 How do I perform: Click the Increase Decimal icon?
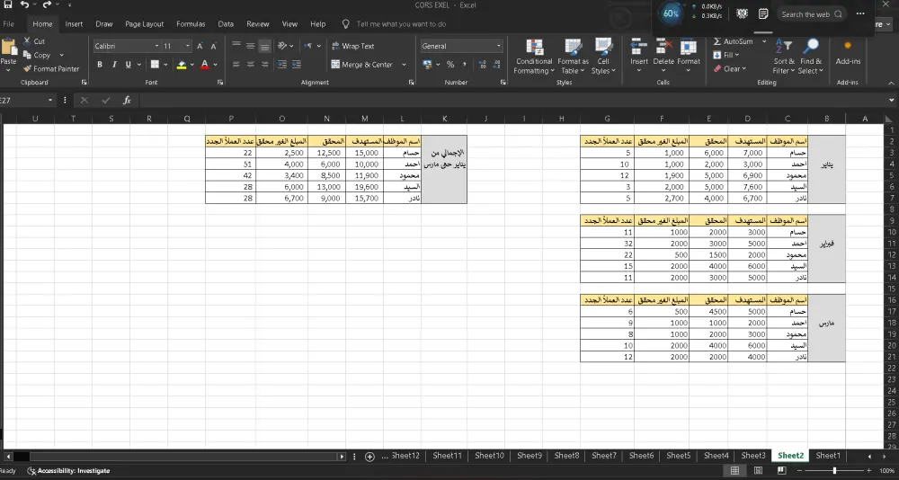pyautogui.click(x=481, y=65)
